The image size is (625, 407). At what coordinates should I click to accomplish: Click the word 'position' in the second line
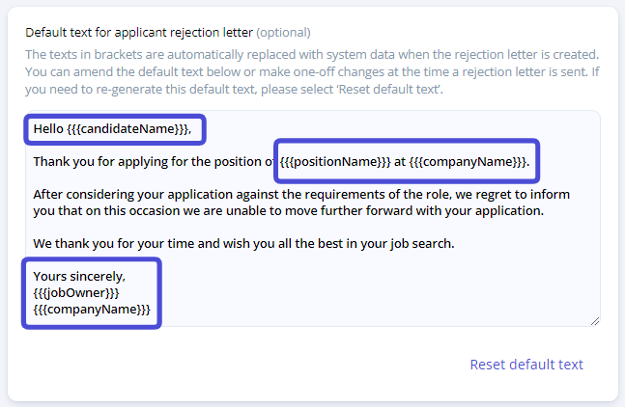238,161
